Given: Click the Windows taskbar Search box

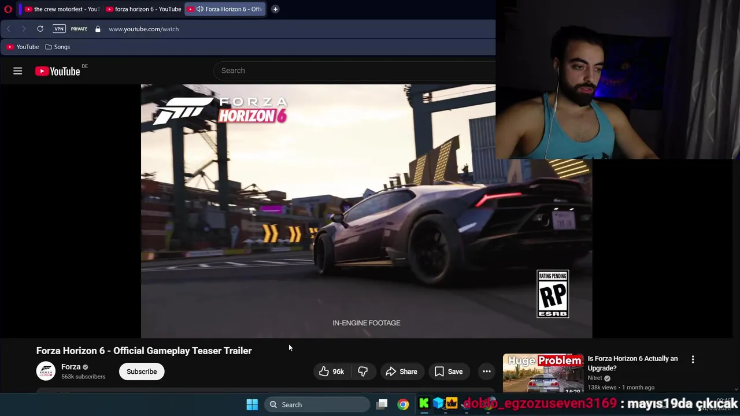Looking at the screenshot, I should tap(317, 404).
